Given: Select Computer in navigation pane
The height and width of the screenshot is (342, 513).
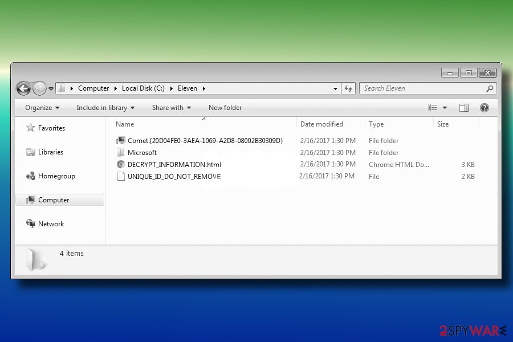Looking at the screenshot, I should [x=59, y=200].
